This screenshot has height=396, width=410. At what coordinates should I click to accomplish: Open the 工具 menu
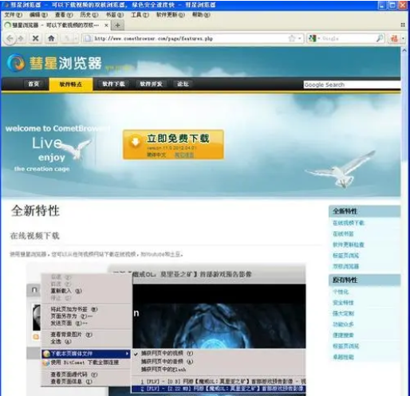140,15
